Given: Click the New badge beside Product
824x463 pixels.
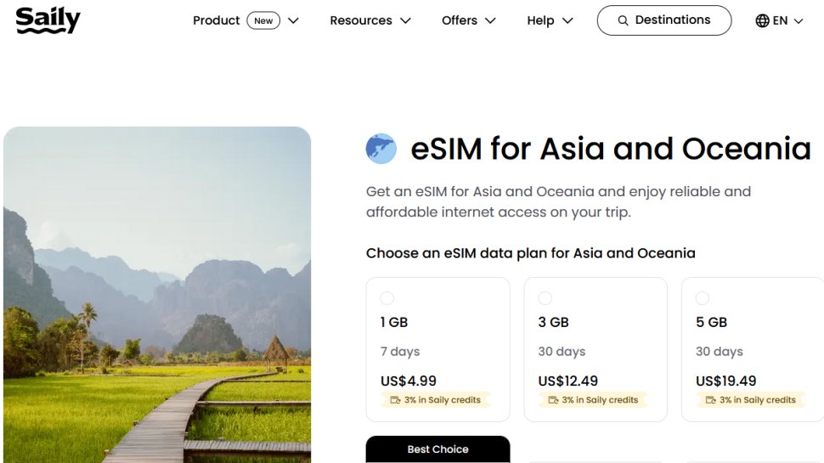Looking at the screenshot, I should tap(263, 20).
